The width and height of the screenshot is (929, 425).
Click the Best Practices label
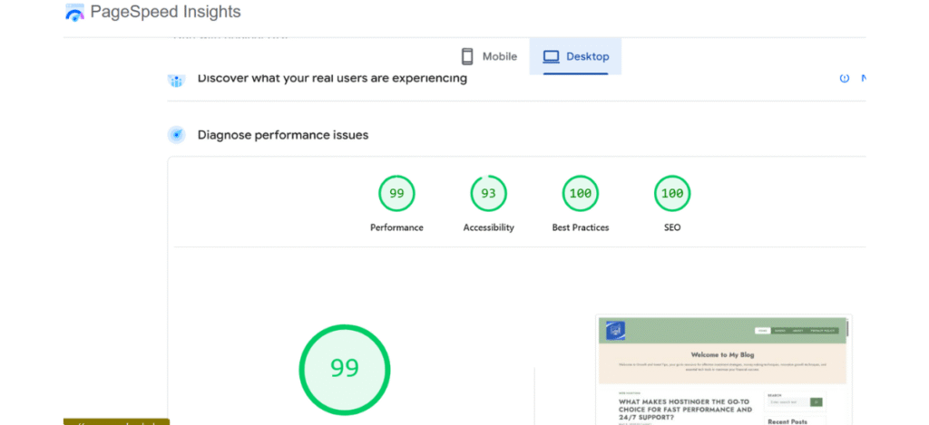tap(581, 227)
